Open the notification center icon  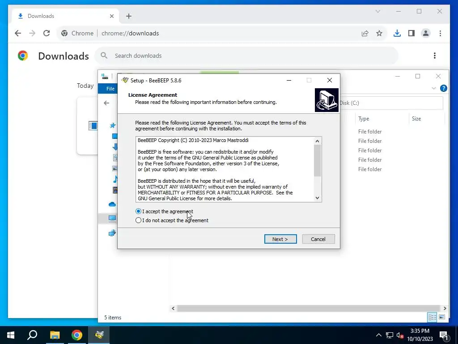(444, 335)
